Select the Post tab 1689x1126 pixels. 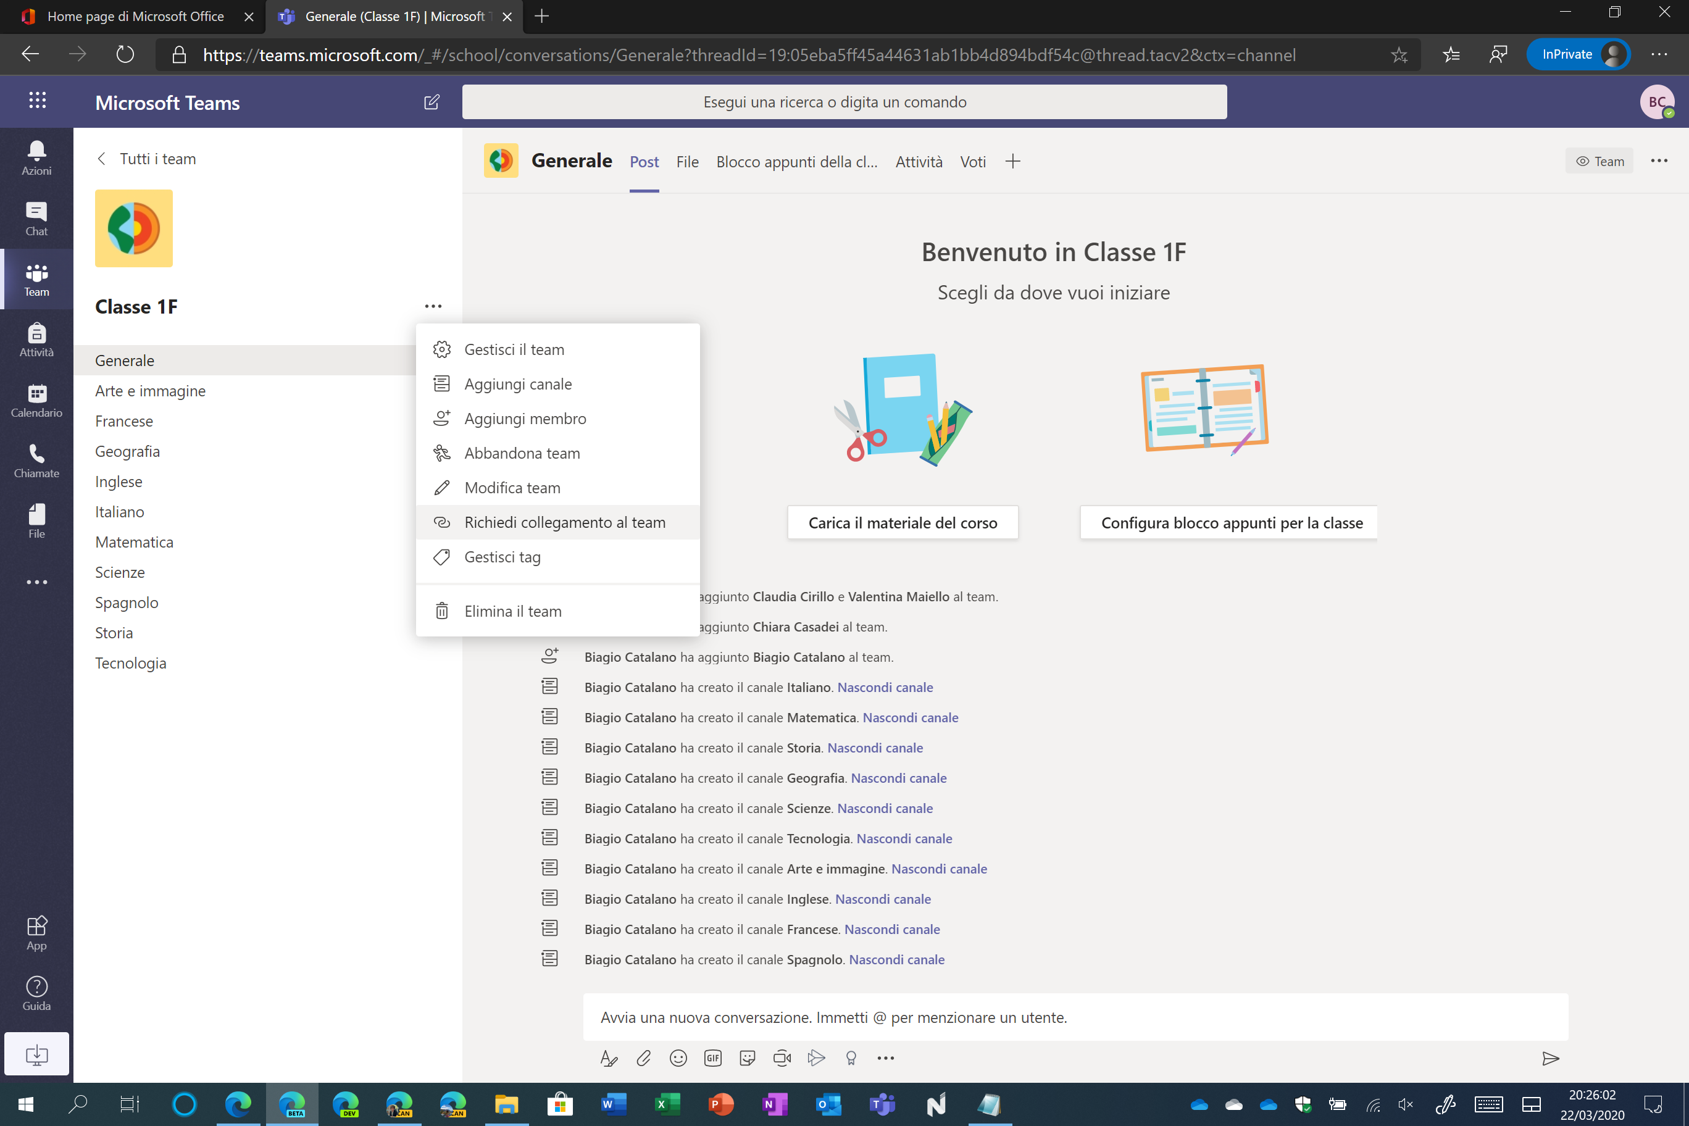tap(644, 162)
